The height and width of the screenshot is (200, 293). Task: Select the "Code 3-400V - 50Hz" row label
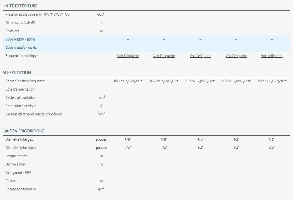[x=21, y=48]
